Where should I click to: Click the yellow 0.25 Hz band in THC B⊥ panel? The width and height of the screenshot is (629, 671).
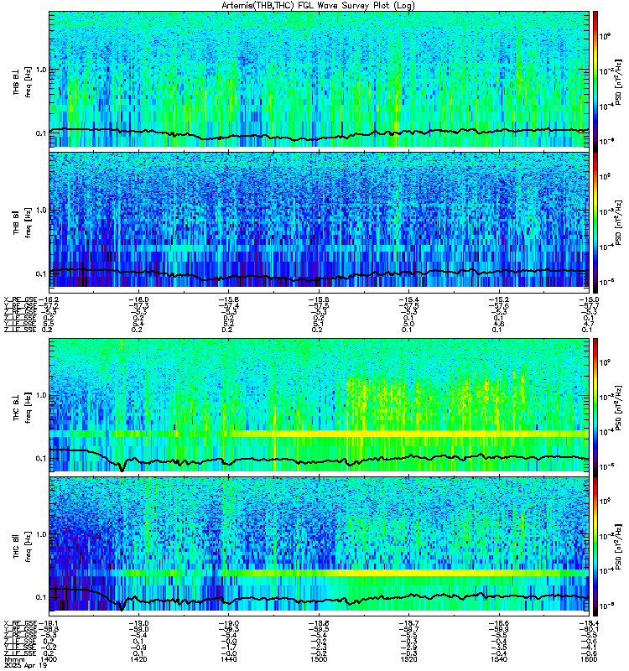[x=320, y=434]
